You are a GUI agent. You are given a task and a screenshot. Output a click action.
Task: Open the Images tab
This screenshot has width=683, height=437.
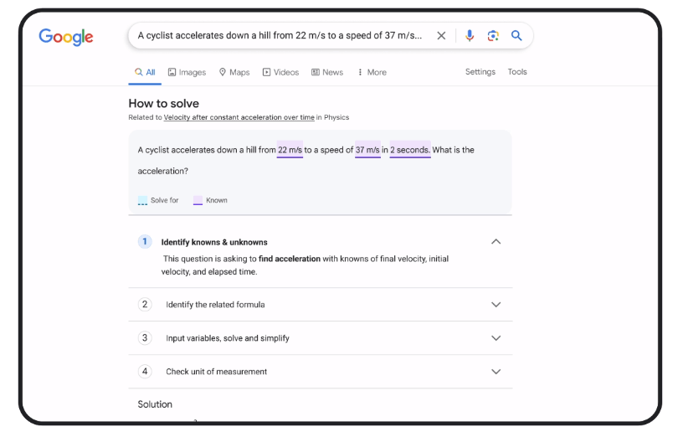coord(187,73)
